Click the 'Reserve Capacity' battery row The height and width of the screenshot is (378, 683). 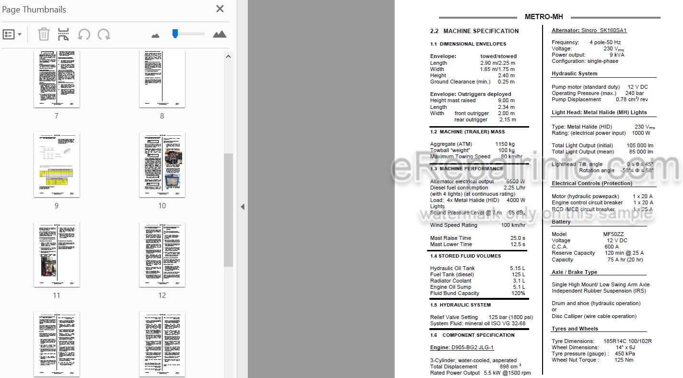(x=598, y=253)
